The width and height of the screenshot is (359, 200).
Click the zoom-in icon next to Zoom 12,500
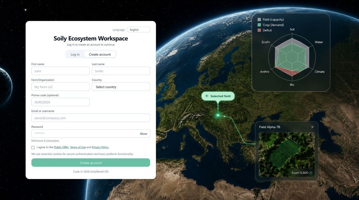[311, 173]
